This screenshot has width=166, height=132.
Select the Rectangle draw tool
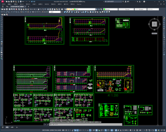tap(1, 27)
